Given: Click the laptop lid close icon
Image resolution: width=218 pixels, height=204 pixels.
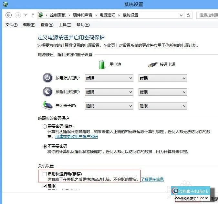Looking at the screenshot, I should pyautogui.click(x=47, y=106).
